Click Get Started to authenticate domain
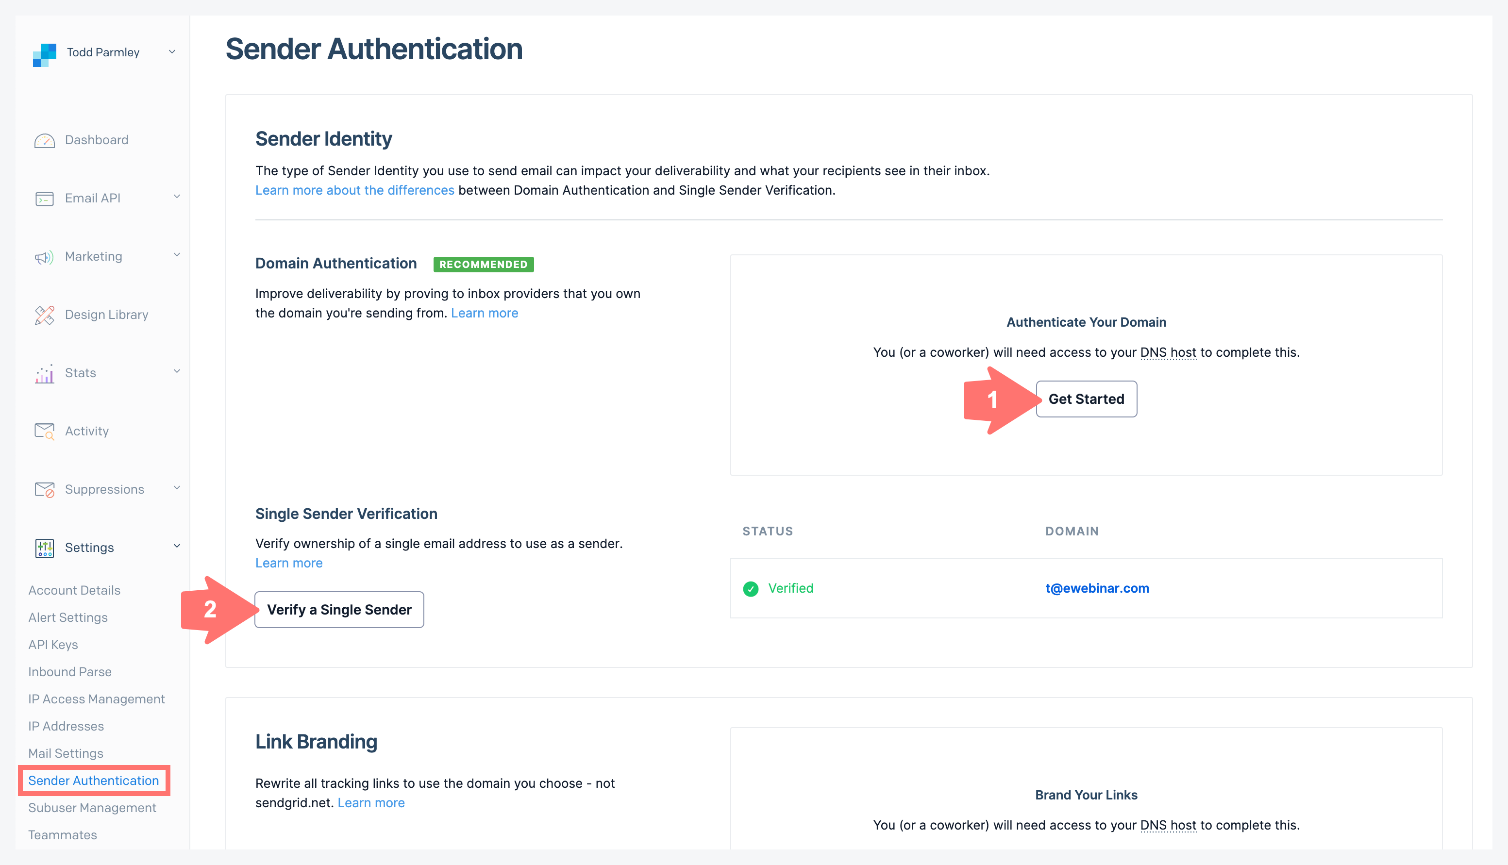The image size is (1508, 865). 1086,399
